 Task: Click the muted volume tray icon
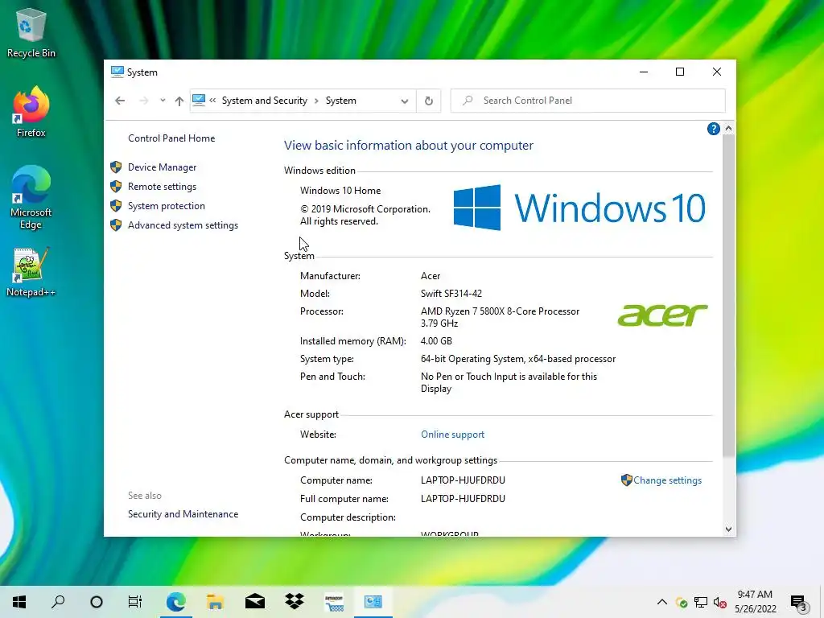coord(719,602)
